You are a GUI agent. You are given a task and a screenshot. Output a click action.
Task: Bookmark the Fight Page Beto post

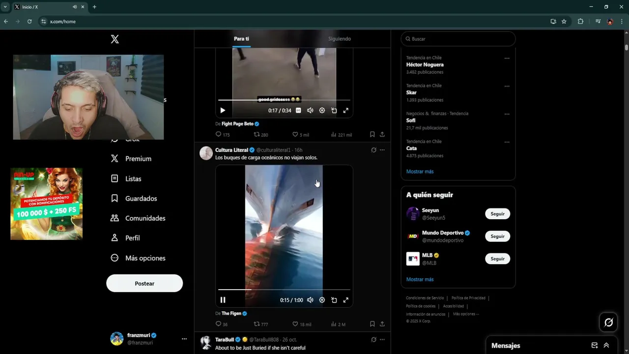pyautogui.click(x=372, y=134)
